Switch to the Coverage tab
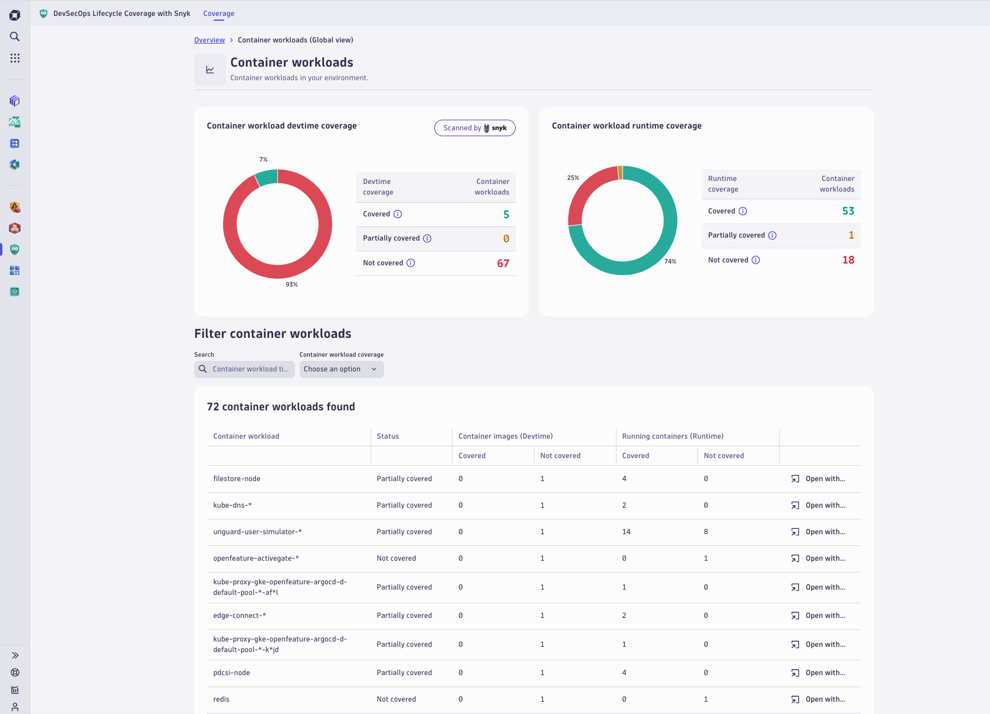This screenshot has height=714, width=990. click(x=219, y=14)
